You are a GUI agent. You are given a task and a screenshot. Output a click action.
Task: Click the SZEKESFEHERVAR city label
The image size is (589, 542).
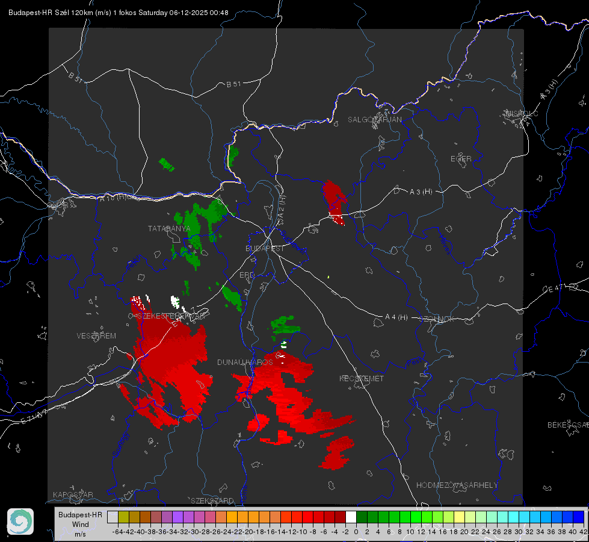[171, 316]
